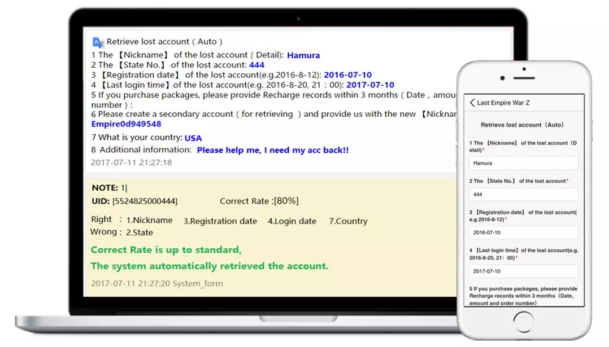Click the blue 'Please help me' message text

[x=272, y=150]
